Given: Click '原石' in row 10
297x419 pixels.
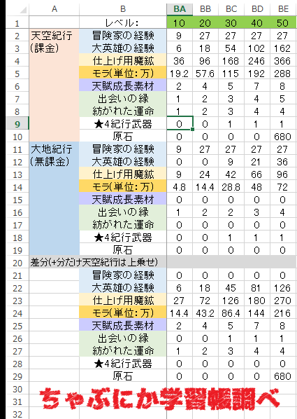Looking at the screenshot, I should [123, 137].
